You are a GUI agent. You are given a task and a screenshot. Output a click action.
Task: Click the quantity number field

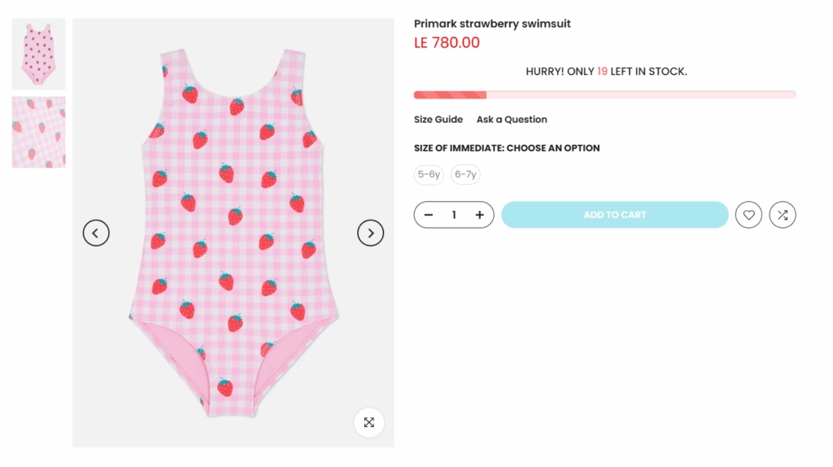454,215
